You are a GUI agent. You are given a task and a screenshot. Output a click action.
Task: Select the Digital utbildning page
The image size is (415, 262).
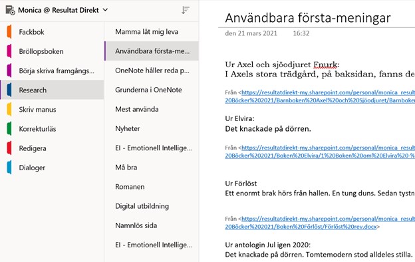[152, 206]
